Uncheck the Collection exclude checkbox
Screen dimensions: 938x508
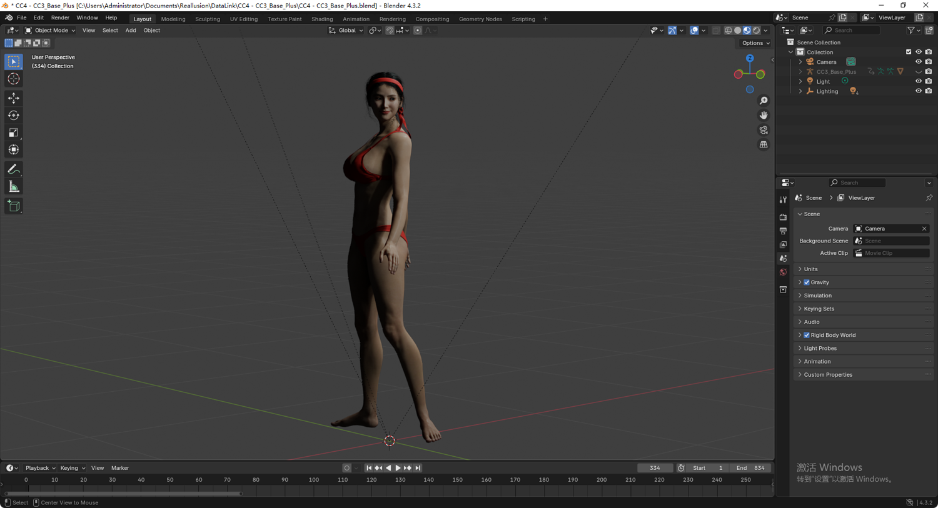click(909, 52)
